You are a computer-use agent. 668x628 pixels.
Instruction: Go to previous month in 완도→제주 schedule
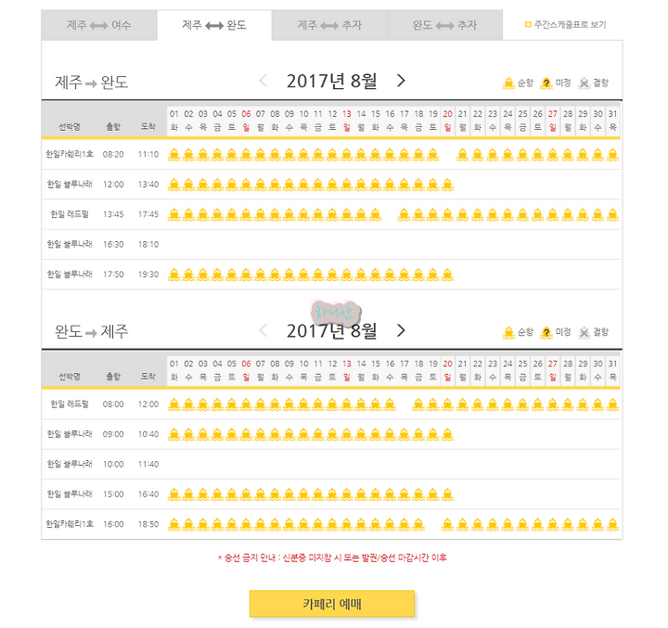[x=263, y=330]
